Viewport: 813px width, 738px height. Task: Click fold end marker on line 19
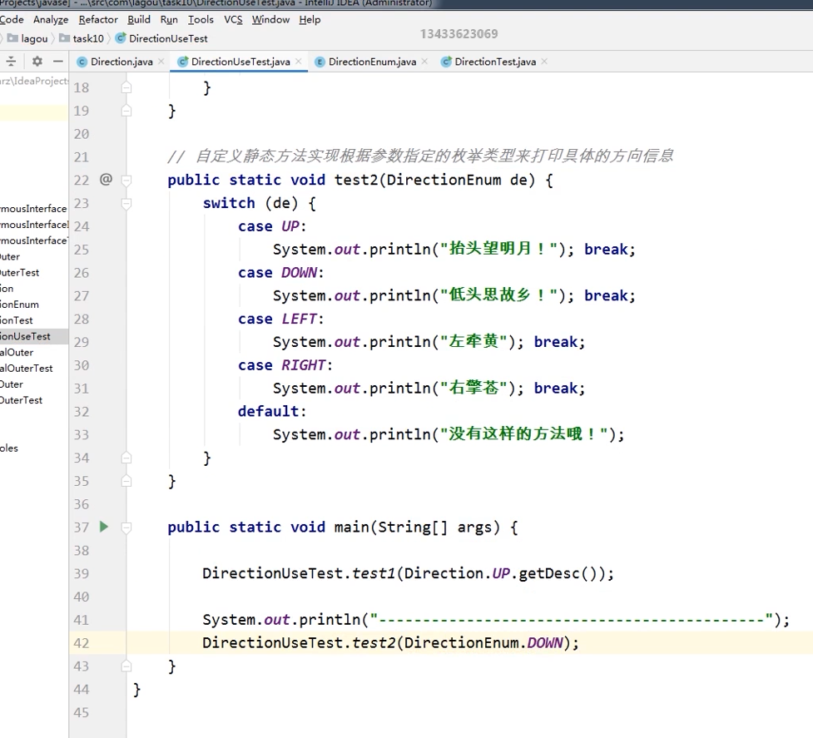click(126, 111)
